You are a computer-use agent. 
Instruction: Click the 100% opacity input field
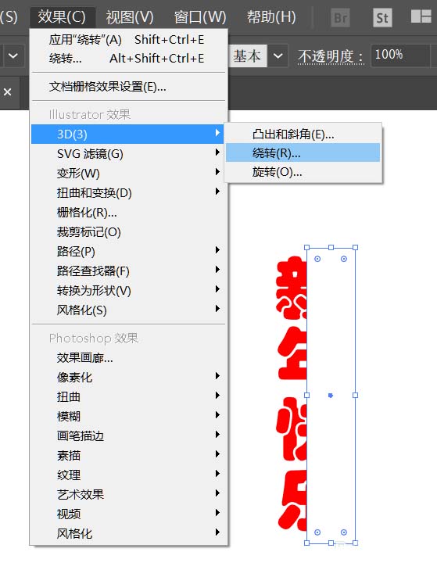(x=400, y=56)
